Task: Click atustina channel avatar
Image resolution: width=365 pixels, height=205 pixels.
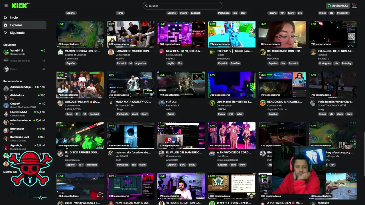Action: (x=111, y=52)
